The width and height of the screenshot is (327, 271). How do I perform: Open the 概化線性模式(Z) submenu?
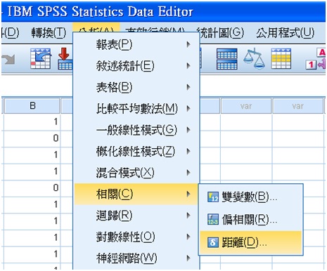pos(136,152)
